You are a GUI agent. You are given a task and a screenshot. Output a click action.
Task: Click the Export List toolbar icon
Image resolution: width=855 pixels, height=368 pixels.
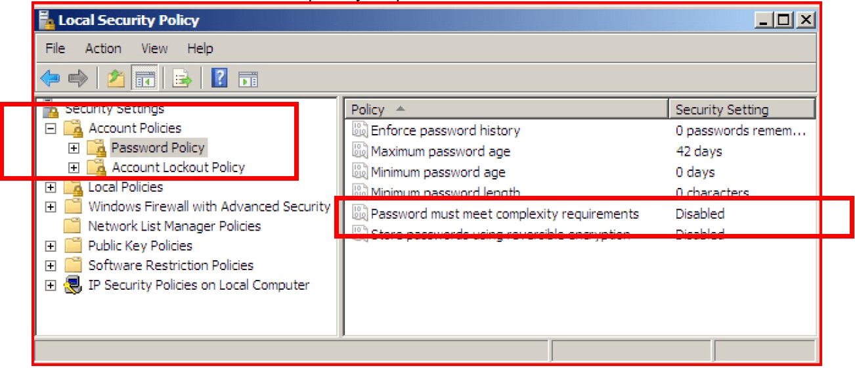[182, 79]
